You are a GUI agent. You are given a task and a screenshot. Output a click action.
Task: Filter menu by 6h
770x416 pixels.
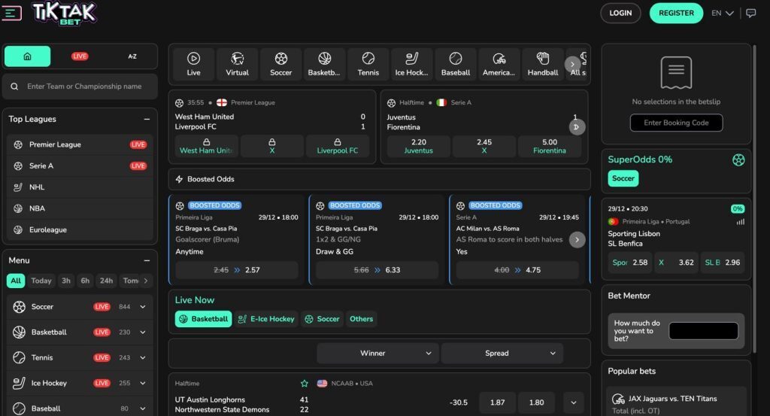(85, 281)
